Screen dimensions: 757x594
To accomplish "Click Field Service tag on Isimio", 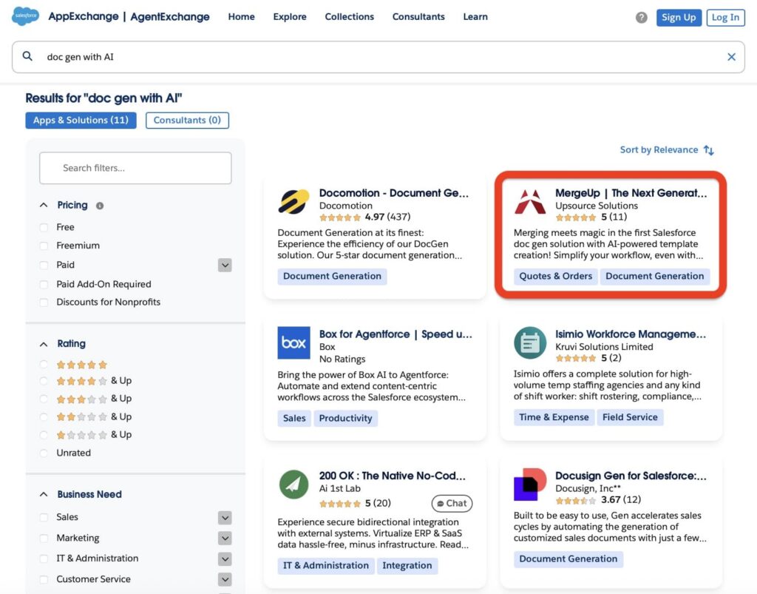I will [630, 417].
